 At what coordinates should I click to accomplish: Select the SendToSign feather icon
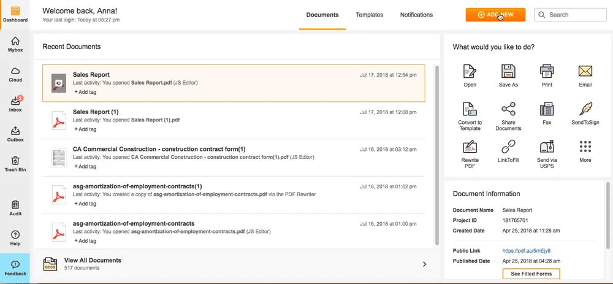[585, 110]
